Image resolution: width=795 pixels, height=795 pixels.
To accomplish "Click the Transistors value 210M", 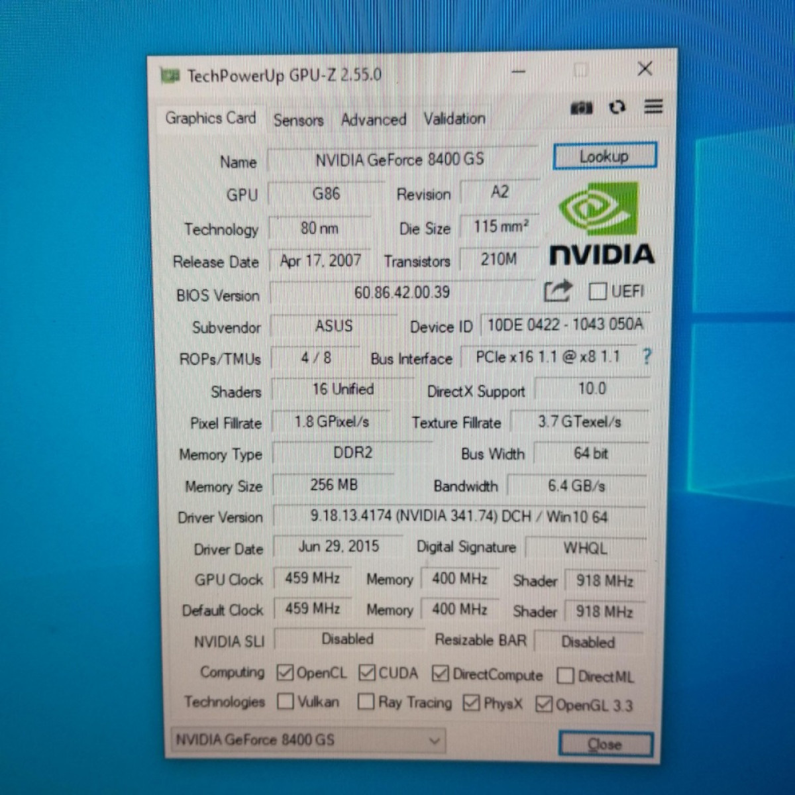I will click(x=500, y=259).
